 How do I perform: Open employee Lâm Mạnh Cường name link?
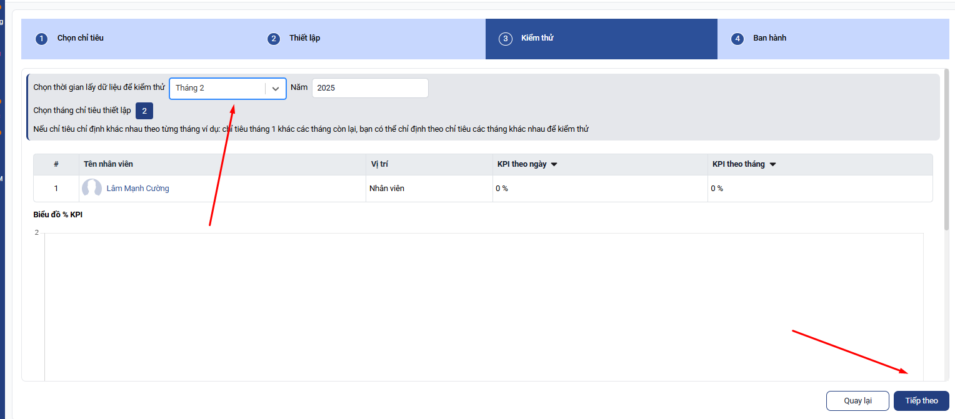click(x=137, y=189)
